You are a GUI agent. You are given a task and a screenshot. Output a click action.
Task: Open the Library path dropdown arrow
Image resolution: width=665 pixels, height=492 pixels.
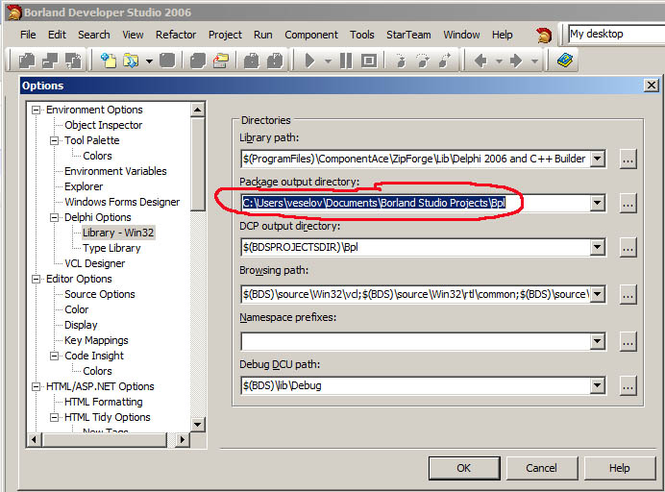pyautogui.click(x=597, y=160)
